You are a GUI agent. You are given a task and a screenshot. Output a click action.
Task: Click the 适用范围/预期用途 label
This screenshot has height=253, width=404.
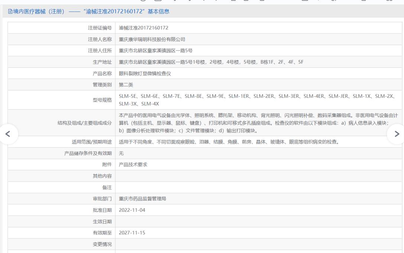click(92, 142)
